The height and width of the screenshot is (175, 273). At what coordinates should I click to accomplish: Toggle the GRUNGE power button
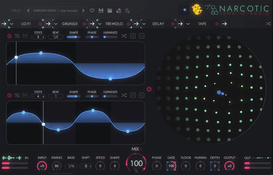pos(84,24)
